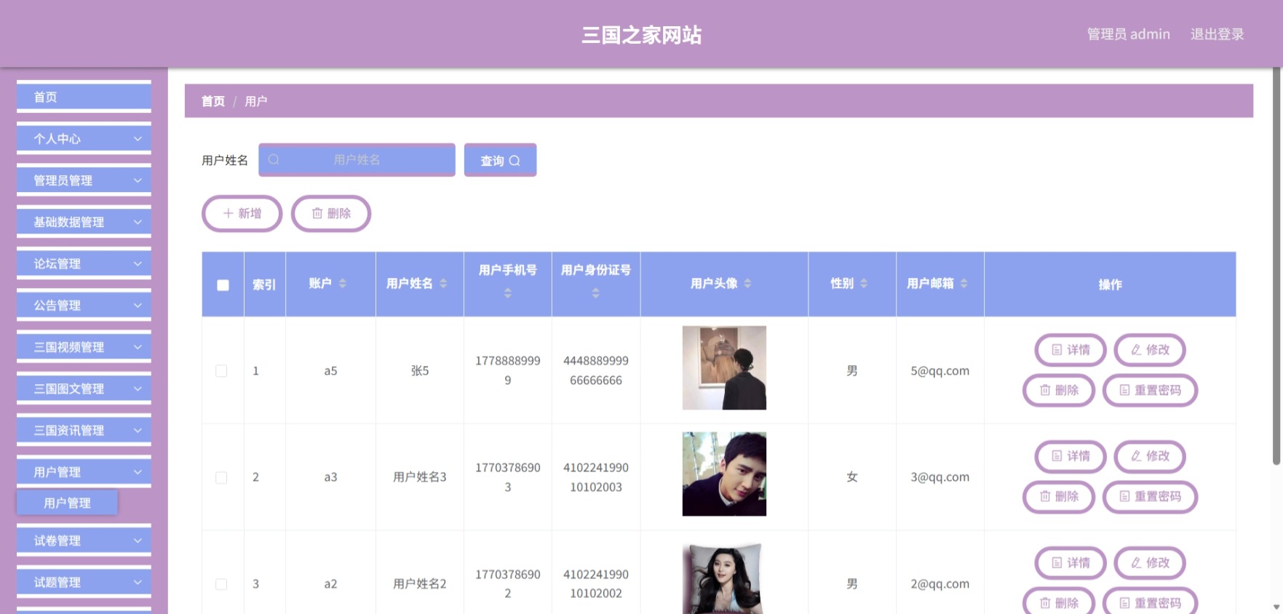The height and width of the screenshot is (614, 1283).
Task: Click 首页 breadcrumb link
Action: coord(213,101)
